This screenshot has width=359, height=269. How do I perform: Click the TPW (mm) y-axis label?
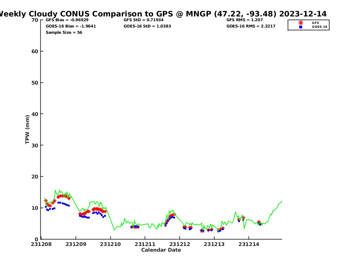point(28,129)
